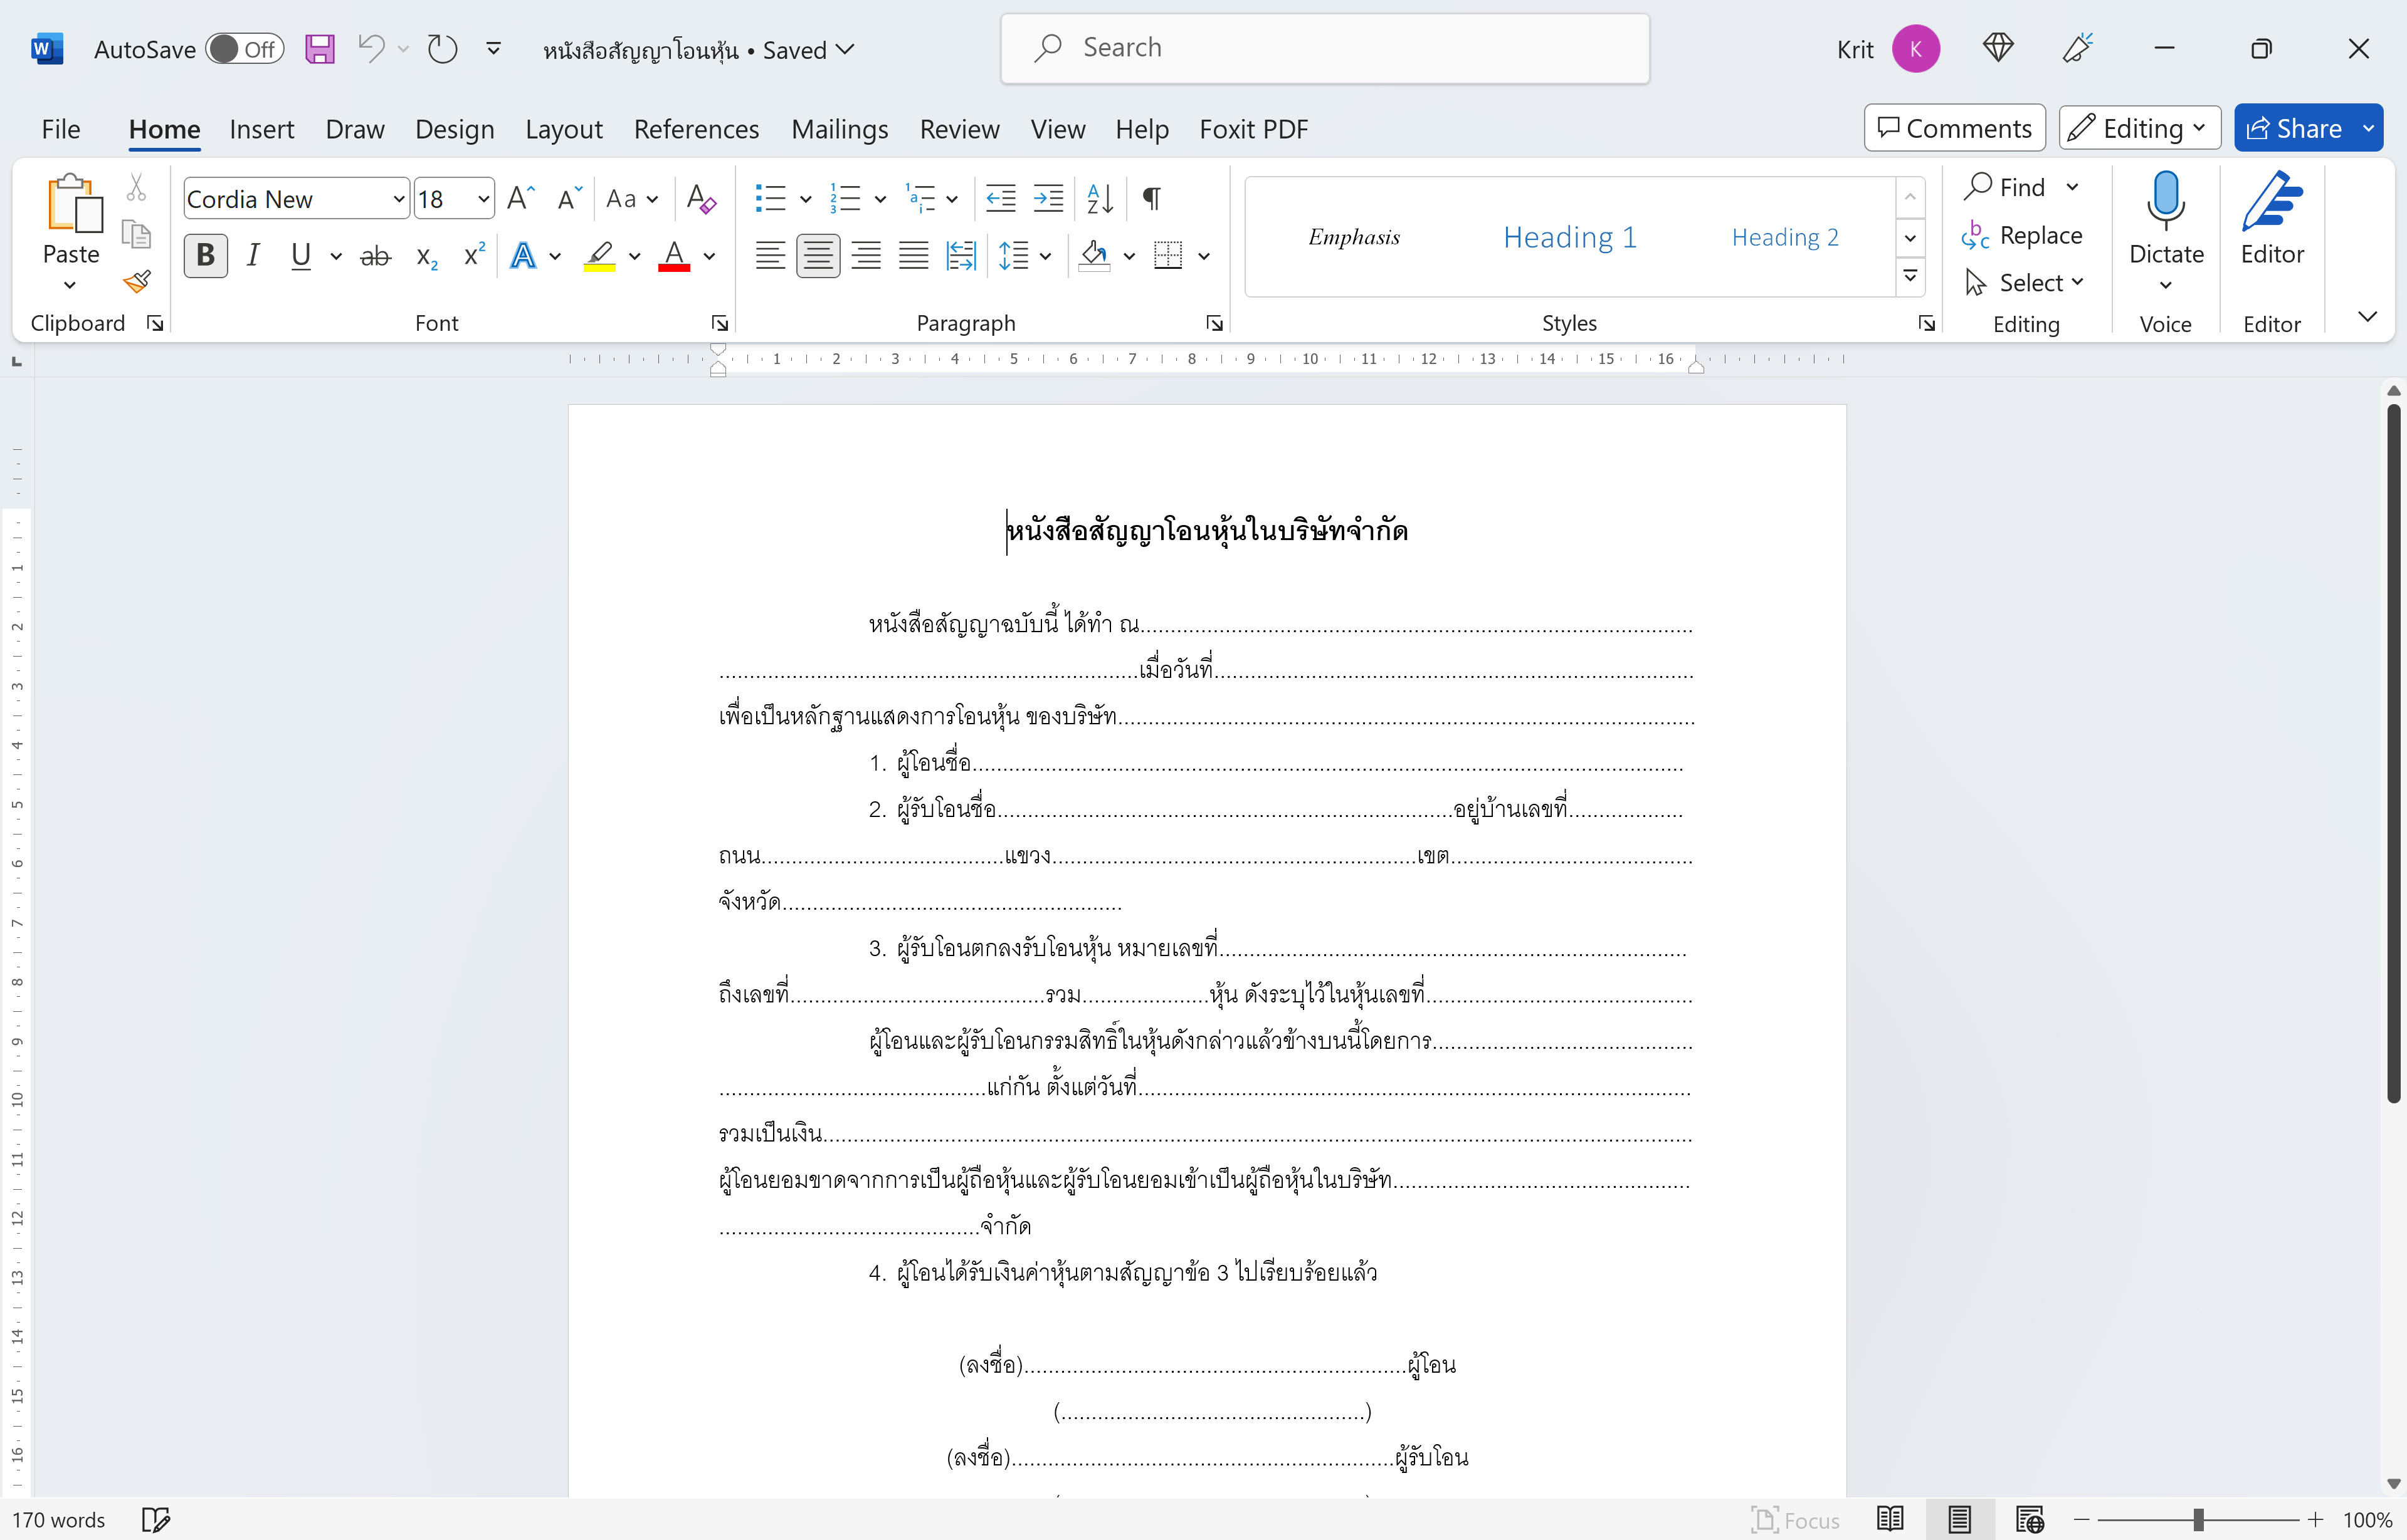Viewport: 2407px width, 1540px height.
Task: Toggle the AutoSave switch
Action: pyautogui.click(x=245, y=49)
